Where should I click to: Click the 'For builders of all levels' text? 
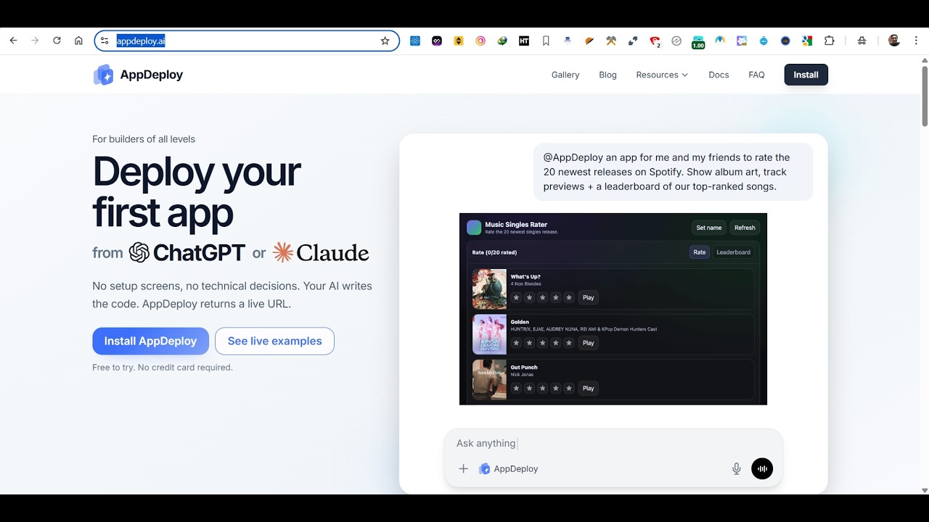144,139
